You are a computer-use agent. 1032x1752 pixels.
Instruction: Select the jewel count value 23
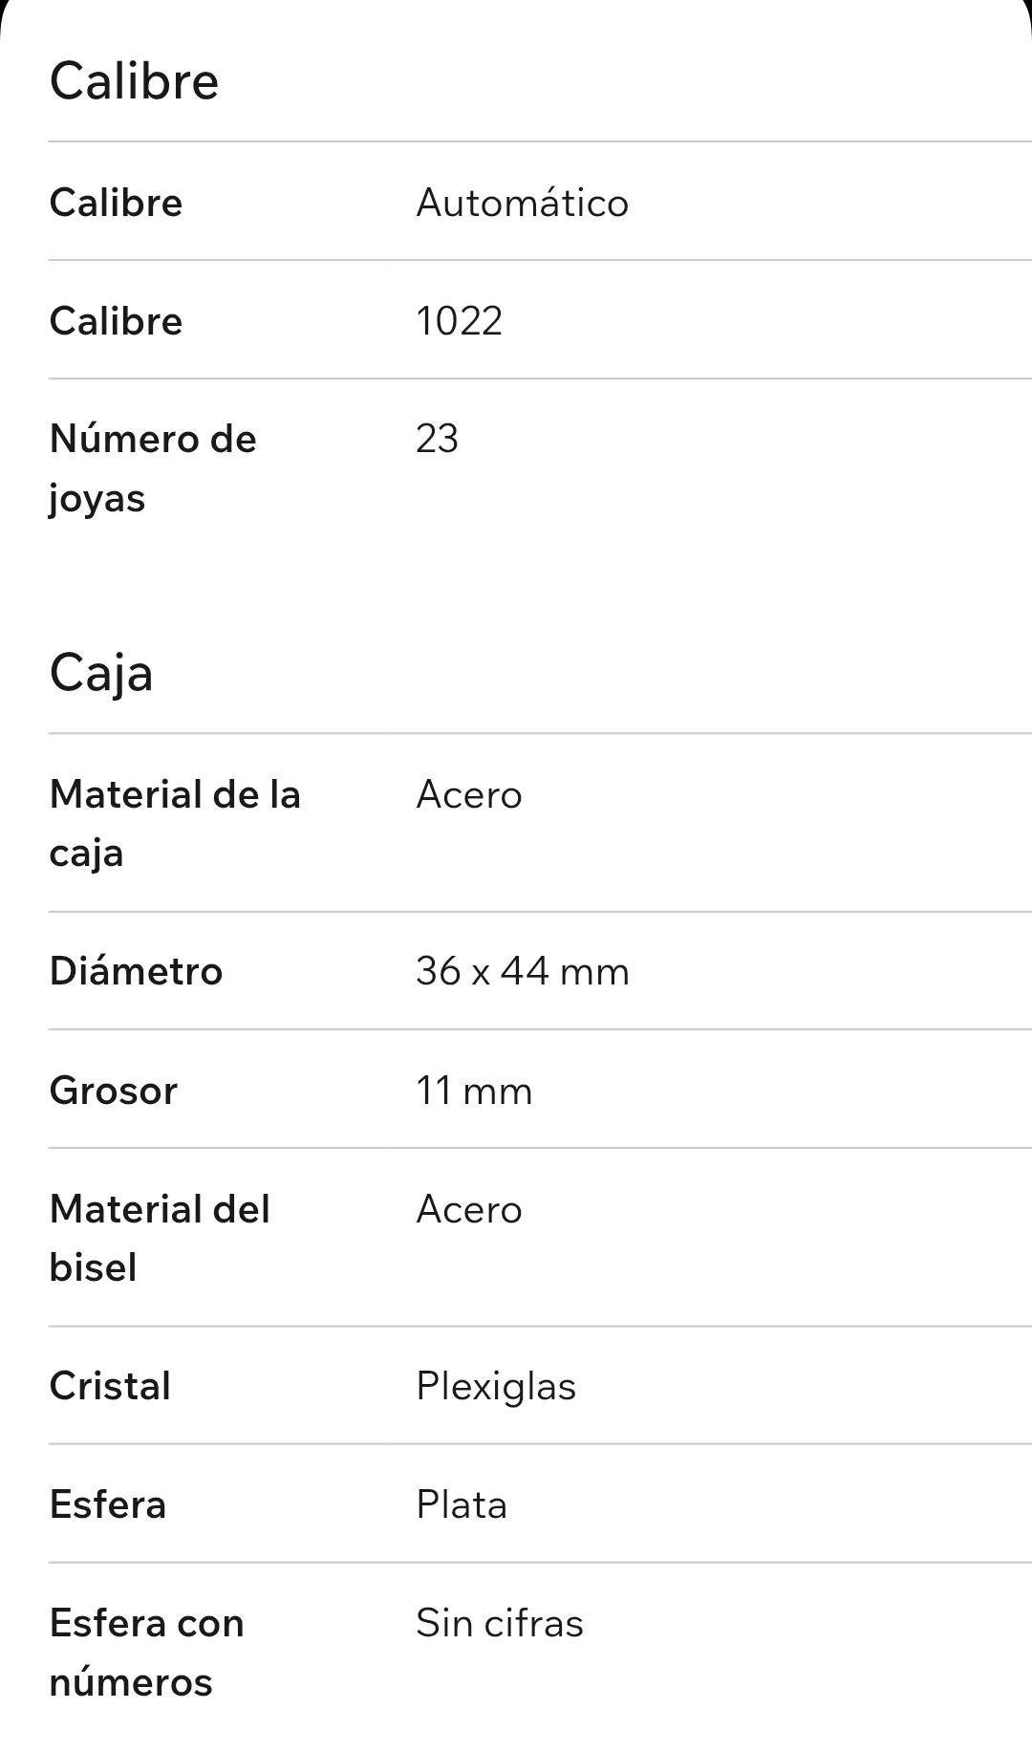coord(437,439)
